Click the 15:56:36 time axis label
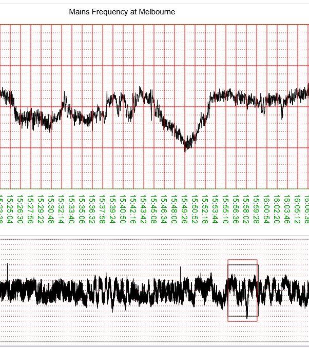309x348 pixels. pos(236,209)
